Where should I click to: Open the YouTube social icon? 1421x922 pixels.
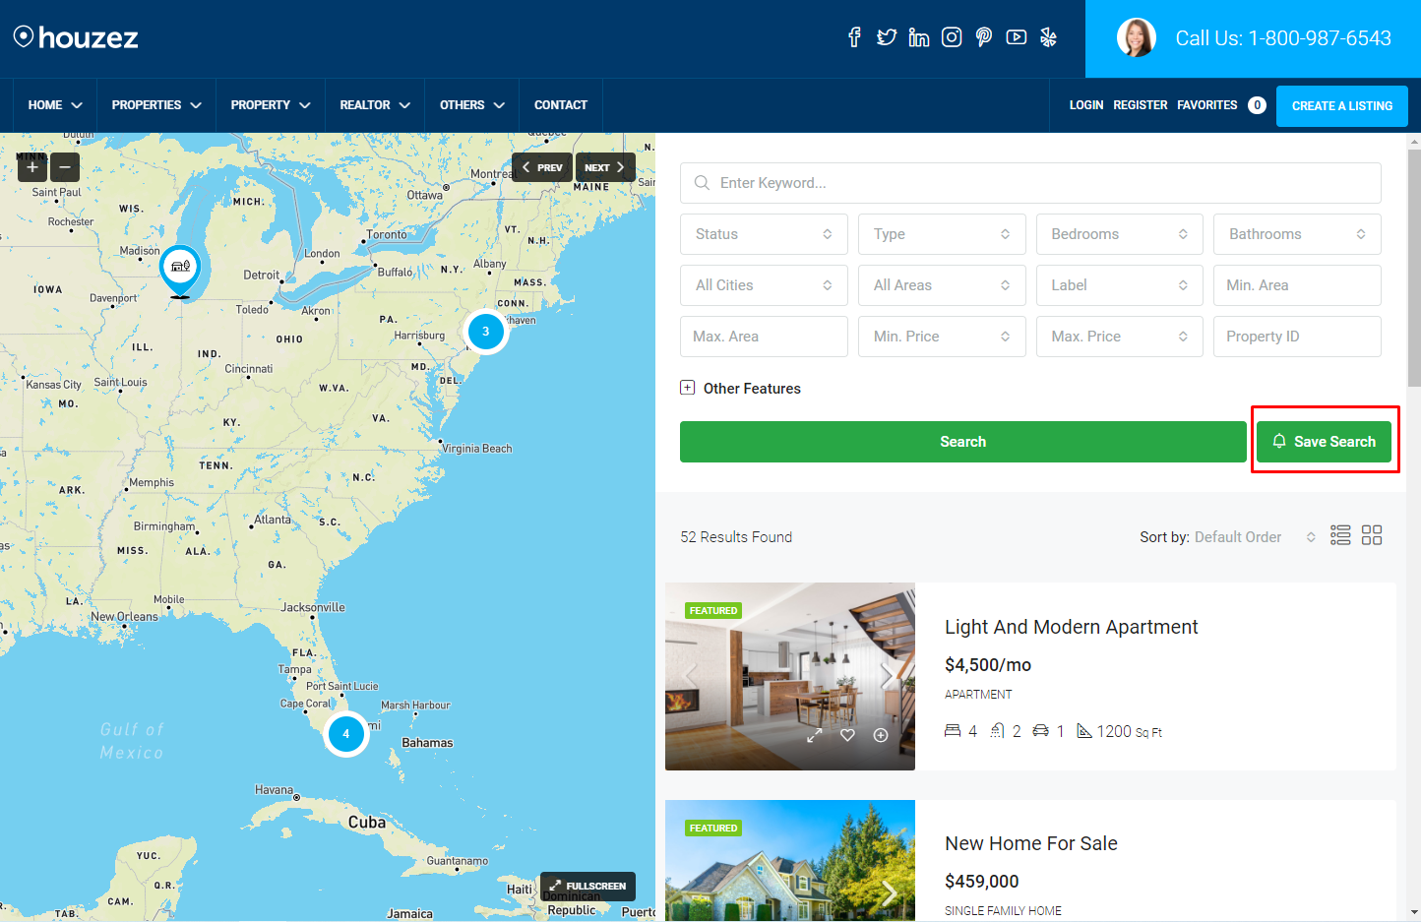pos(1017,37)
